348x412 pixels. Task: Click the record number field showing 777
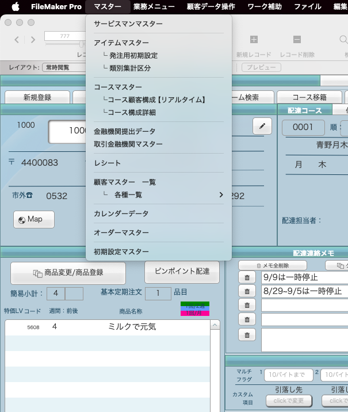(x=65, y=36)
